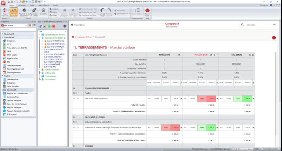282x151 pixels.
Task: Click the Paramètres button
Action: click(x=77, y=25)
